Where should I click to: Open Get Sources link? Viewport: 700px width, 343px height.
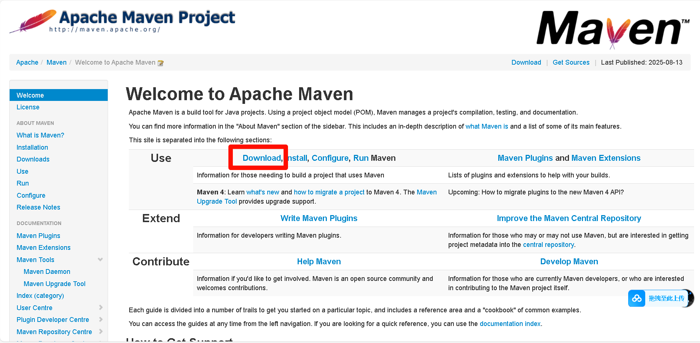coord(571,62)
